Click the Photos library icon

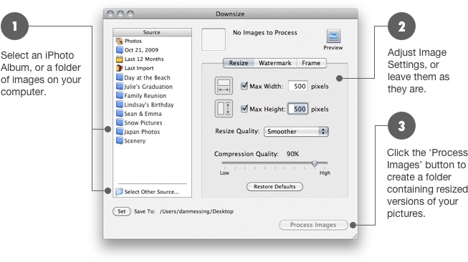pyautogui.click(x=120, y=41)
